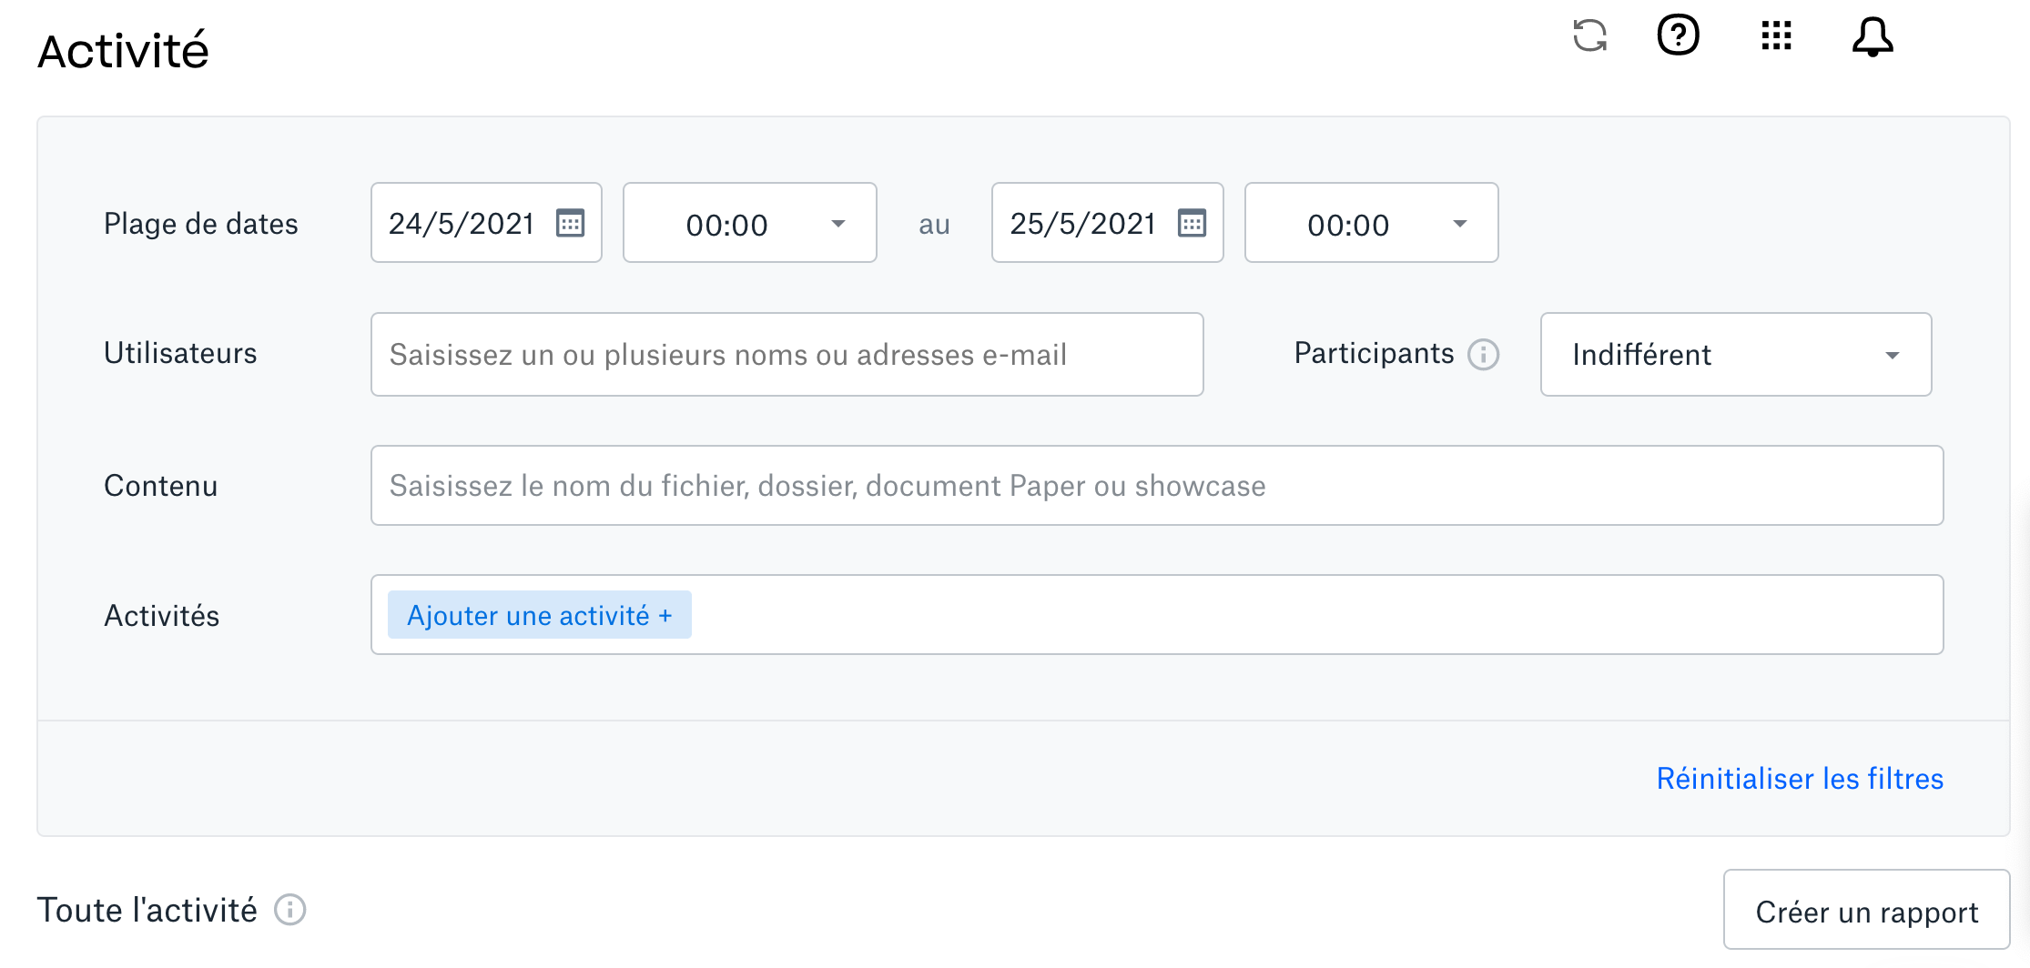
Task: Open the help question mark icon
Action: point(1678,36)
